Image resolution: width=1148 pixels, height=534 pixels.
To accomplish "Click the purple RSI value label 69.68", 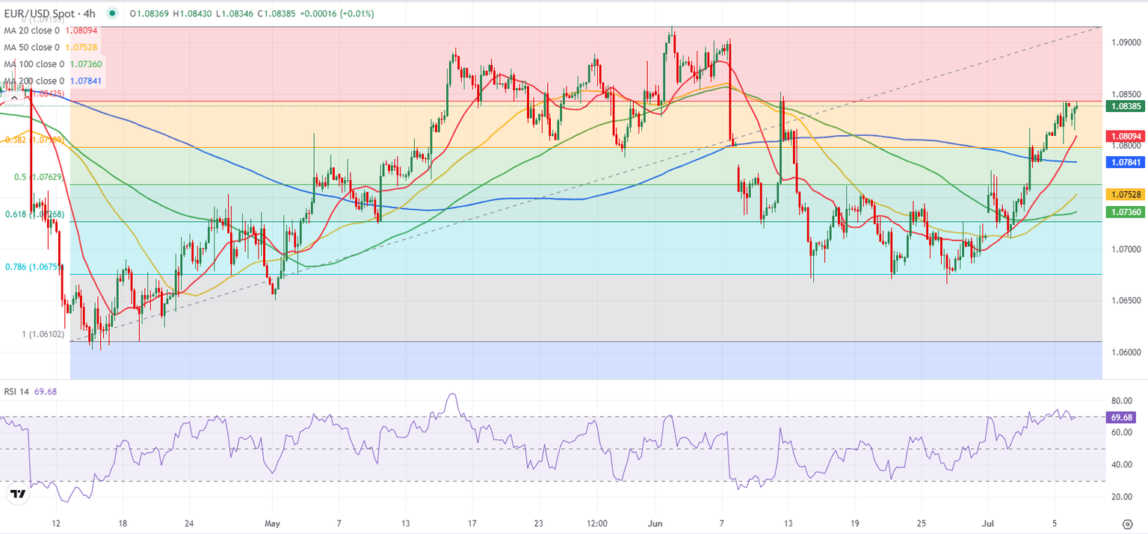I will 1120,418.
